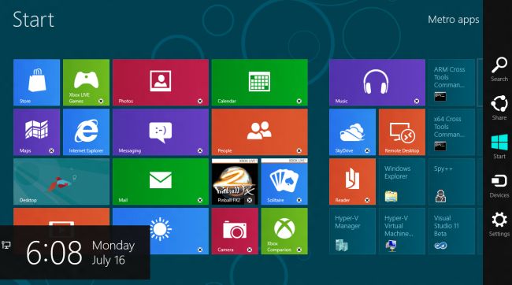Screen dimensions: 512x285
Task: Click the x badge on Messaging tile
Action: click(200, 150)
